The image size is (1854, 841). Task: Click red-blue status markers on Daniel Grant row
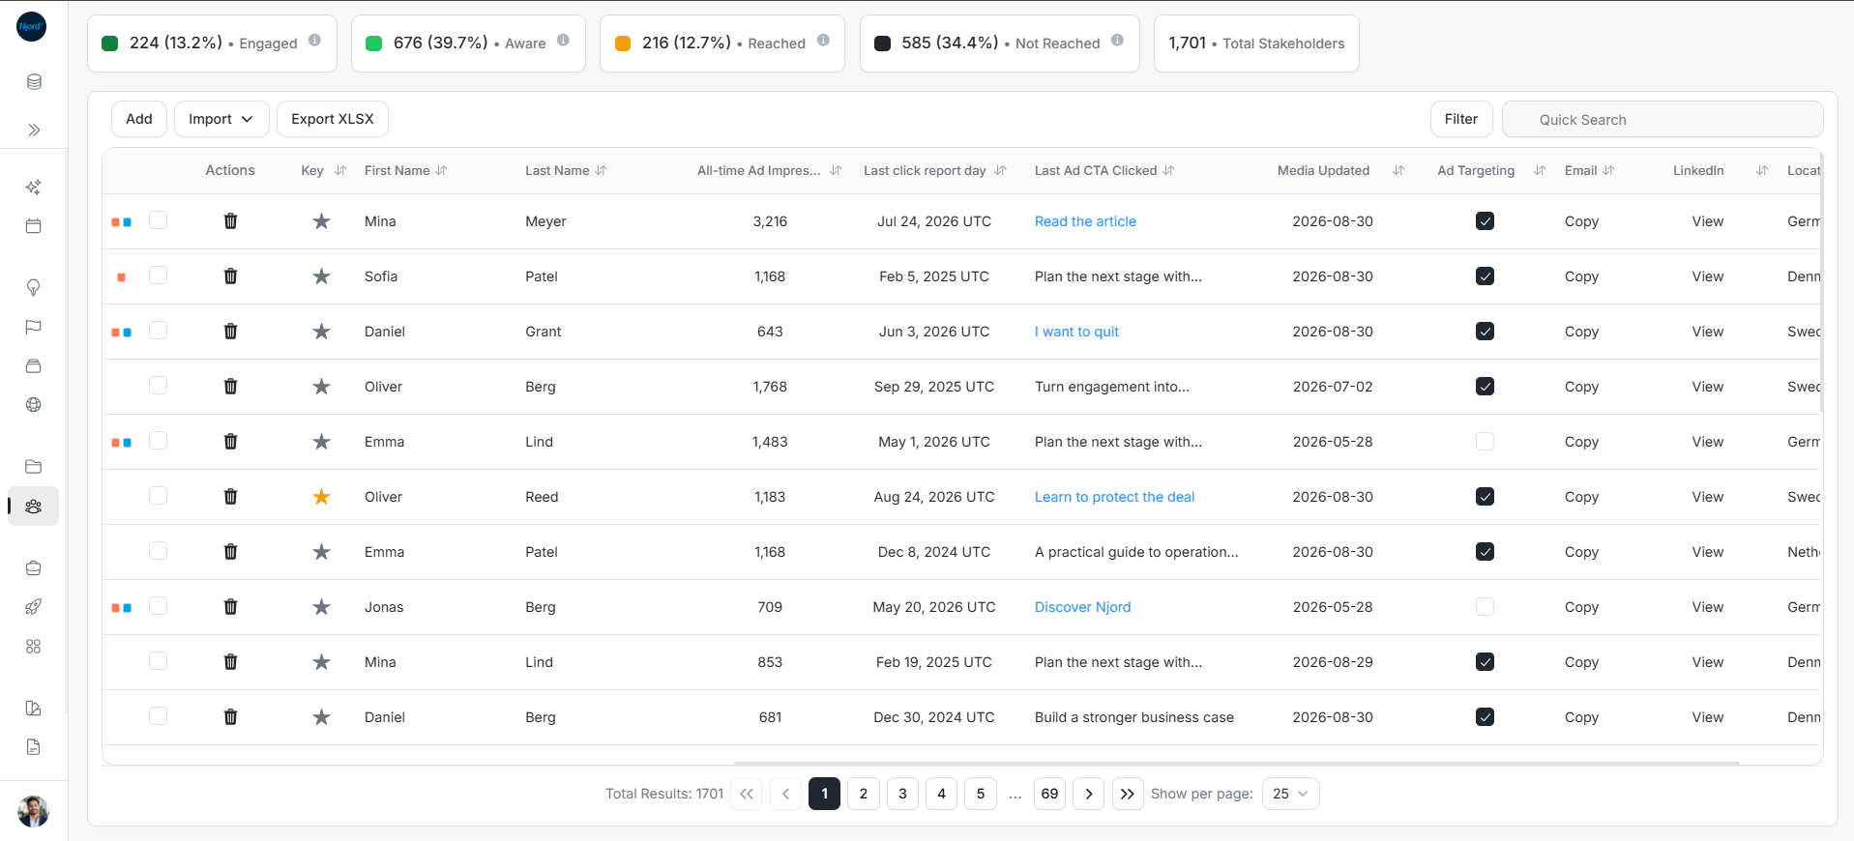pos(122,333)
